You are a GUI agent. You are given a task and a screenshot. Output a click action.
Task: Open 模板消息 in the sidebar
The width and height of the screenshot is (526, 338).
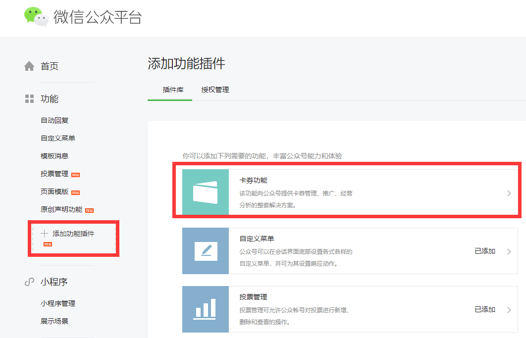point(54,156)
